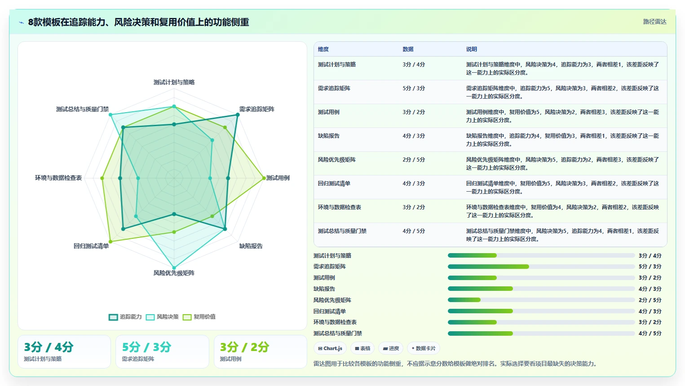
Task: Click the 3分 / 2分 value in the 测试用例 table row
Action: click(414, 112)
